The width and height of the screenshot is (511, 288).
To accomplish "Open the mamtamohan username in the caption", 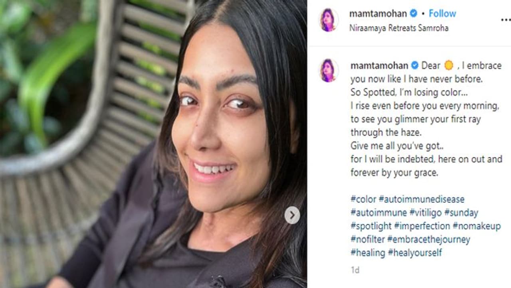I will pyautogui.click(x=379, y=65).
